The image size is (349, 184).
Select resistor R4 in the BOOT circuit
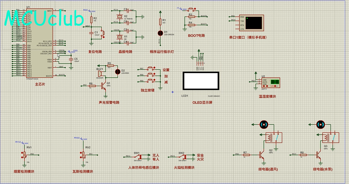[x=191, y=25]
